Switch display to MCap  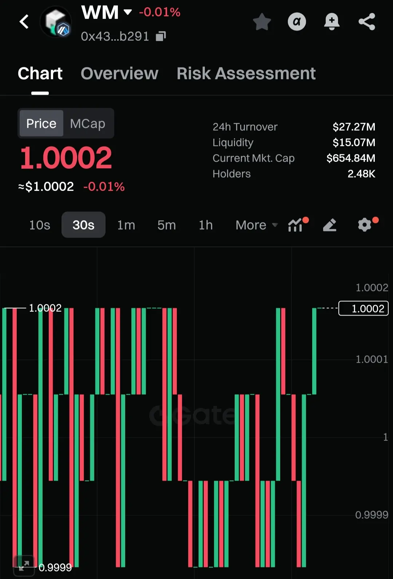tap(88, 123)
